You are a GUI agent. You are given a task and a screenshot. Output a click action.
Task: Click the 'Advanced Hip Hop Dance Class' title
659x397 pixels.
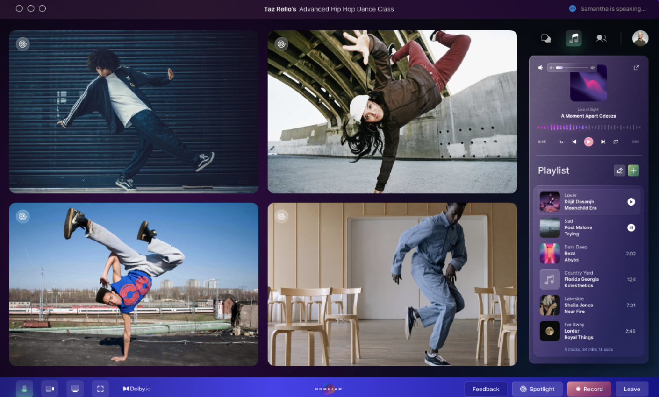pyautogui.click(x=346, y=9)
